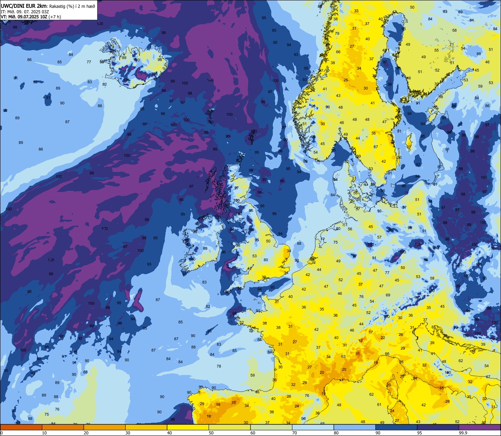
Task: Click the medium blue 90–95 legend segment
Action: click(x=396, y=427)
